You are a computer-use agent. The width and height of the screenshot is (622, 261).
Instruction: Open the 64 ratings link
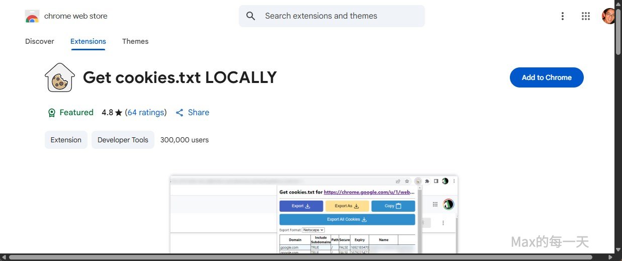(x=146, y=113)
